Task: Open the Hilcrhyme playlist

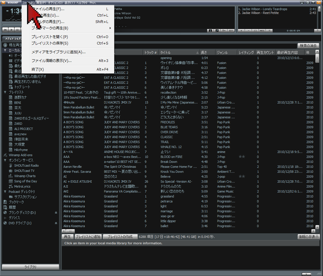Action: pyautogui.click(x=21, y=150)
